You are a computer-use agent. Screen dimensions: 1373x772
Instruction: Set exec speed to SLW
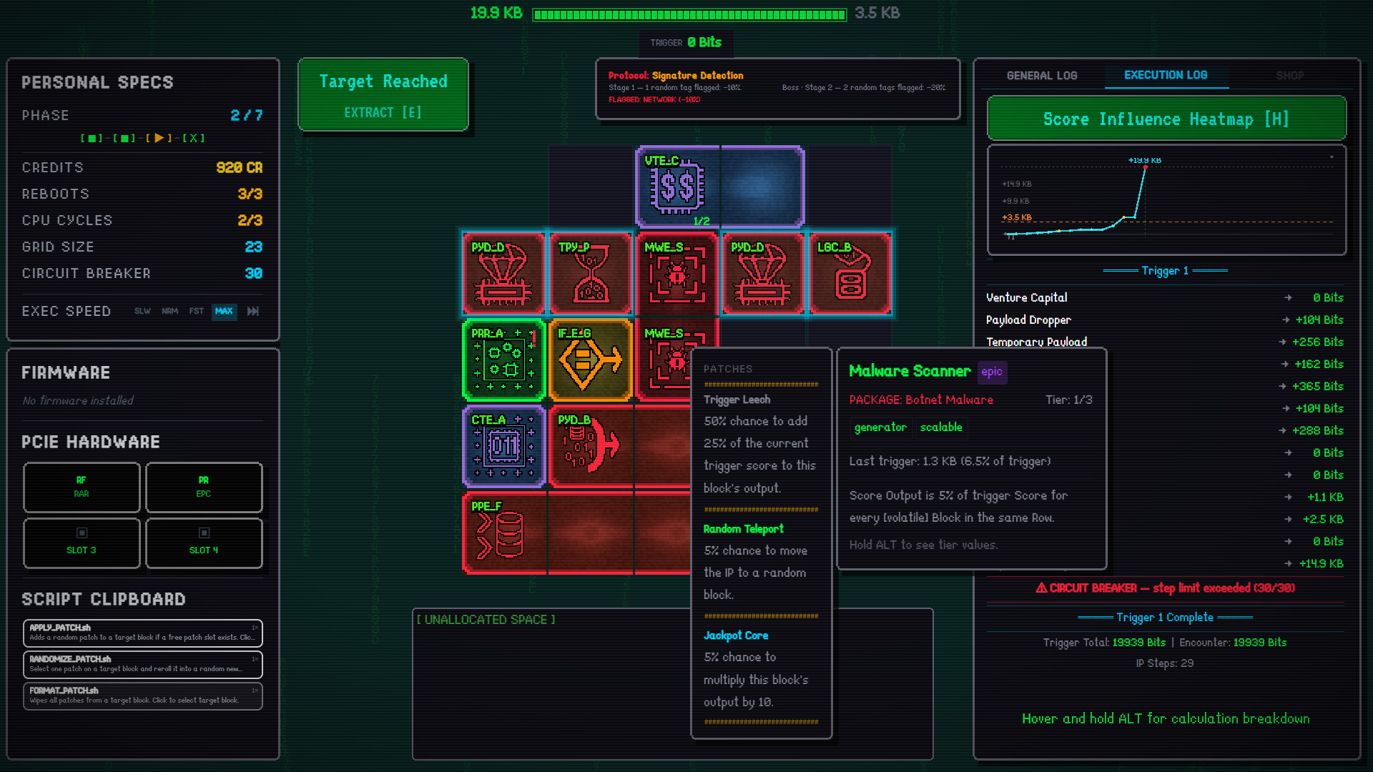142,311
